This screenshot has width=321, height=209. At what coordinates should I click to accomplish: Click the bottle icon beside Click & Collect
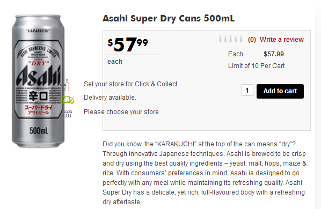(67, 85)
